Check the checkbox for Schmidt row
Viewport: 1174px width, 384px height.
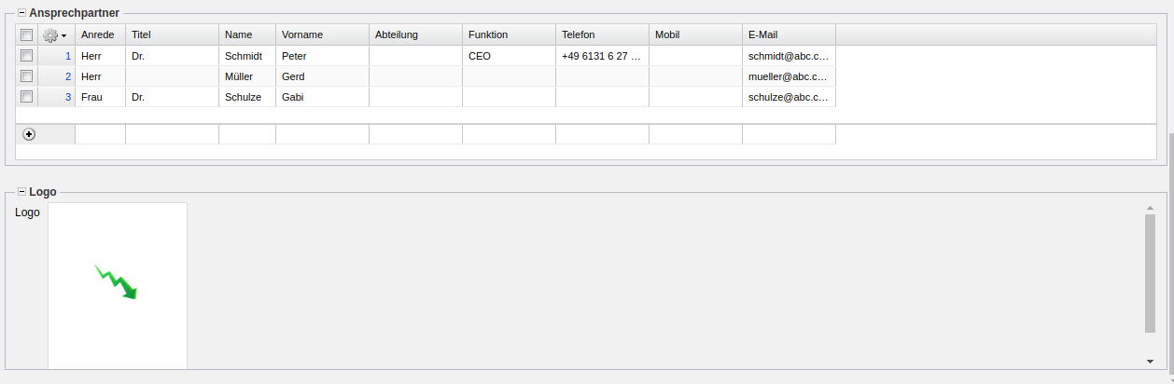pos(27,56)
